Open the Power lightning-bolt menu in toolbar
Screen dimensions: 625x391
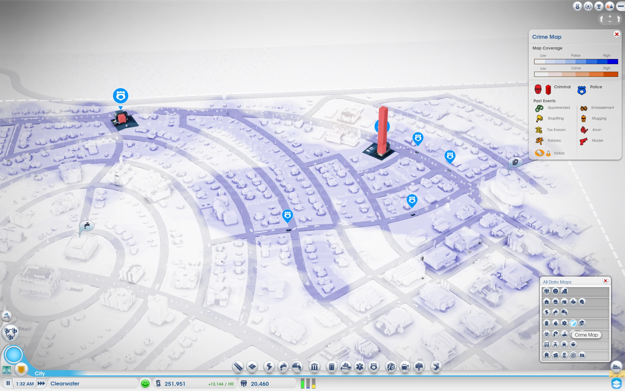pyautogui.click(x=269, y=367)
